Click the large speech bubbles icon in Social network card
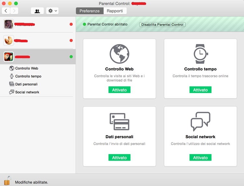244x186 pixels. (x=200, y=122)
